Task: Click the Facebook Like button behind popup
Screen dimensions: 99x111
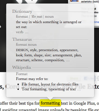Action: 89,78
